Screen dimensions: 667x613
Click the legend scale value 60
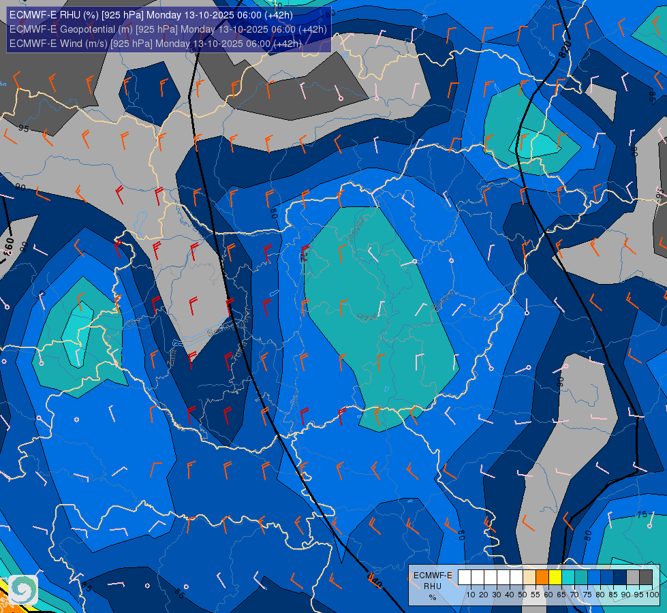[548, 595]
